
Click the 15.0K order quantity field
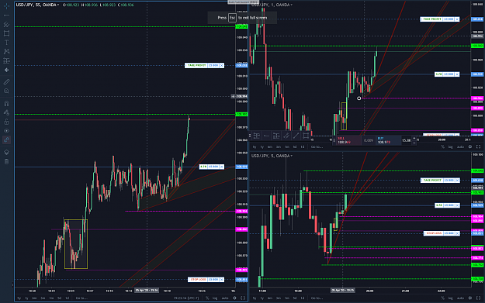406,140
